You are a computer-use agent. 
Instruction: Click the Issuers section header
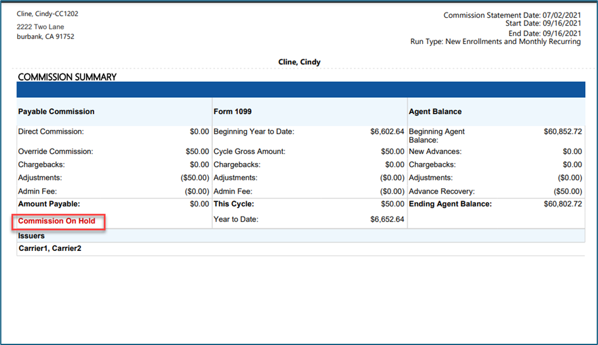tap(31, 236)
